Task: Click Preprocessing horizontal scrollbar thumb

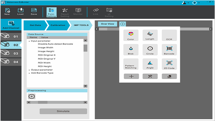Action: [43, 102]
